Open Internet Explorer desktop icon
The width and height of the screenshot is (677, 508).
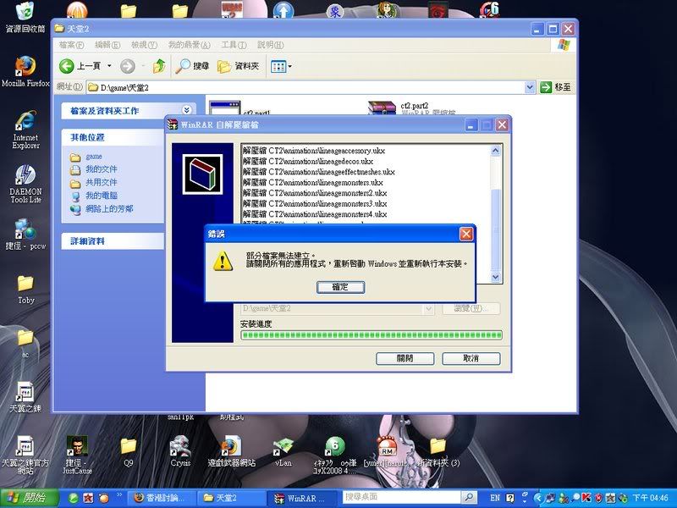tap(25, 121)
